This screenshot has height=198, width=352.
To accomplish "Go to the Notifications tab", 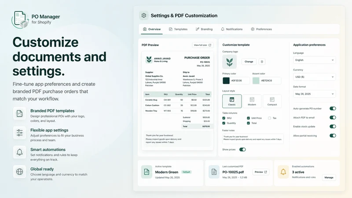I will coord(232,29).
